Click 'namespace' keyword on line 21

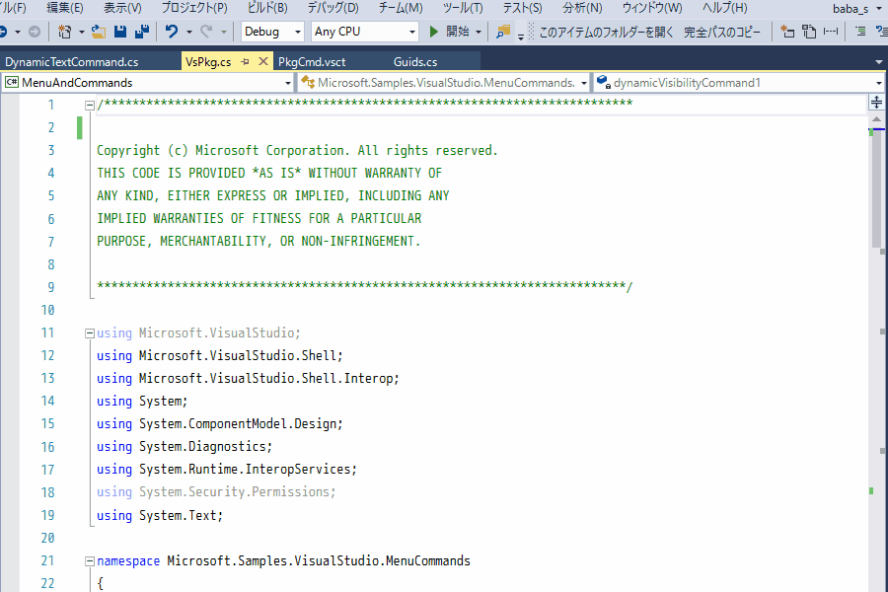click(x=128, y=560)
